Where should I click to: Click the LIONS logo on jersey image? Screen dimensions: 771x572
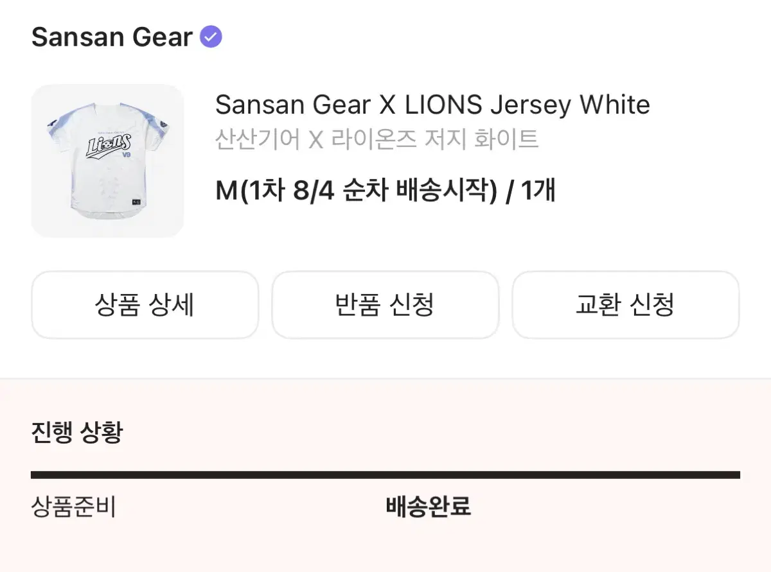pyautogui.click(x=109, y=144)
